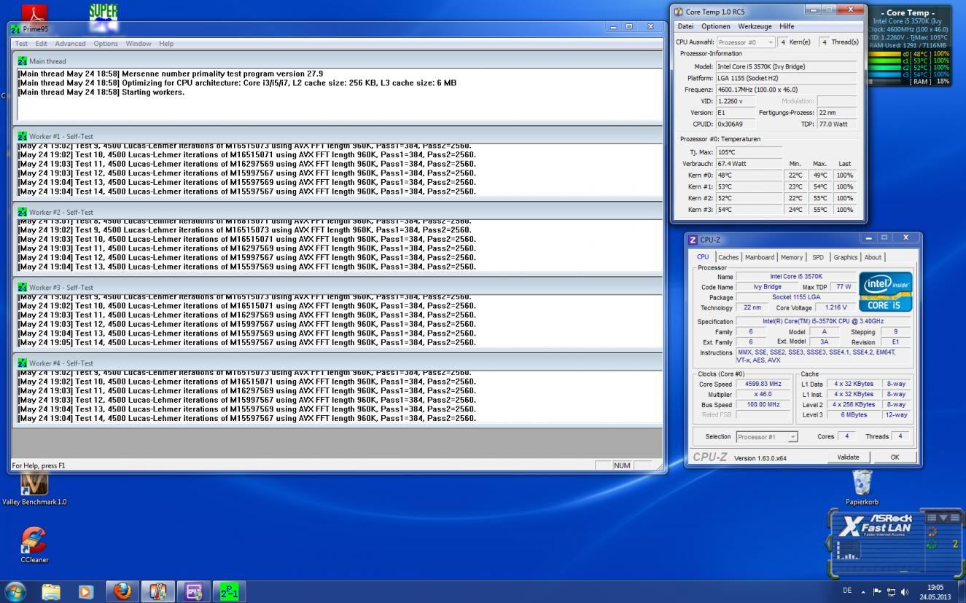
Task: Switch to the Graphics tab in CPU-Z
Action: [x=846, y=257]
